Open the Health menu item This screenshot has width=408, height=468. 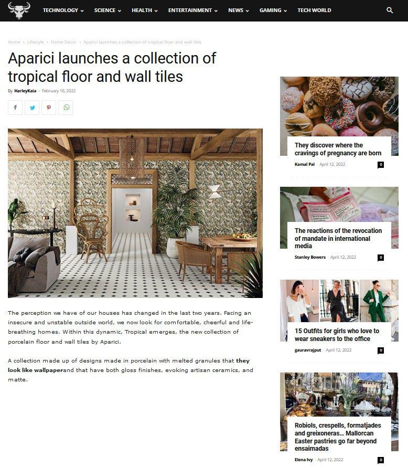click(144, 10)
